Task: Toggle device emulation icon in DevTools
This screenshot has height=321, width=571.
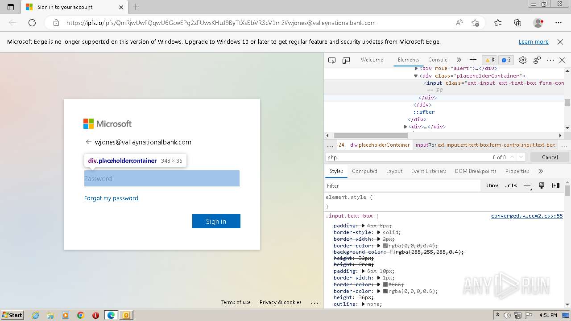Action: (346, 60)
